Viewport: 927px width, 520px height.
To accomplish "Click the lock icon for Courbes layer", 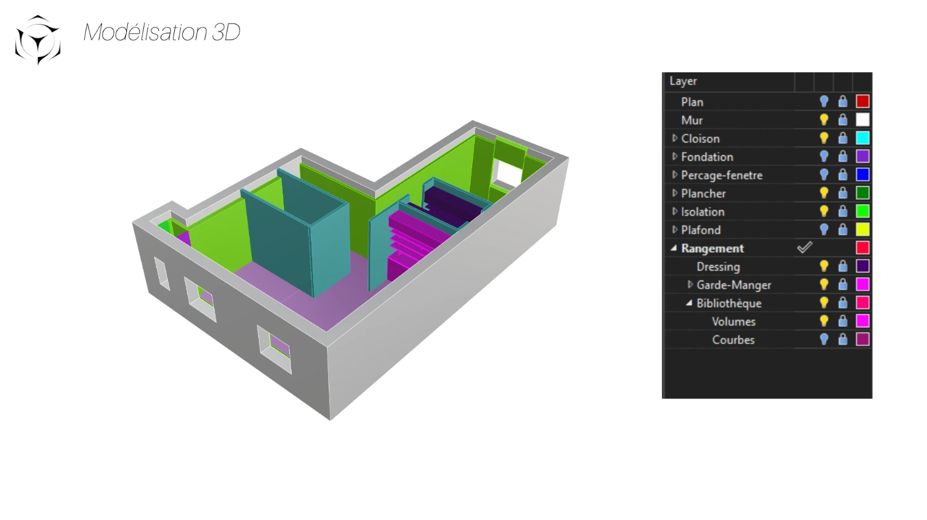I will (842, 339).
